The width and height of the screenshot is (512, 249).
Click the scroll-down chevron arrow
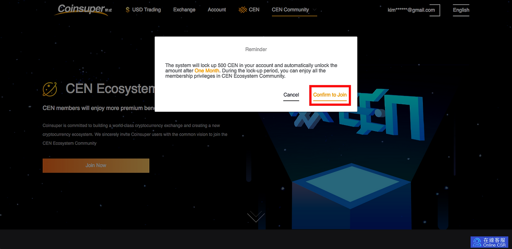(256, 216)
